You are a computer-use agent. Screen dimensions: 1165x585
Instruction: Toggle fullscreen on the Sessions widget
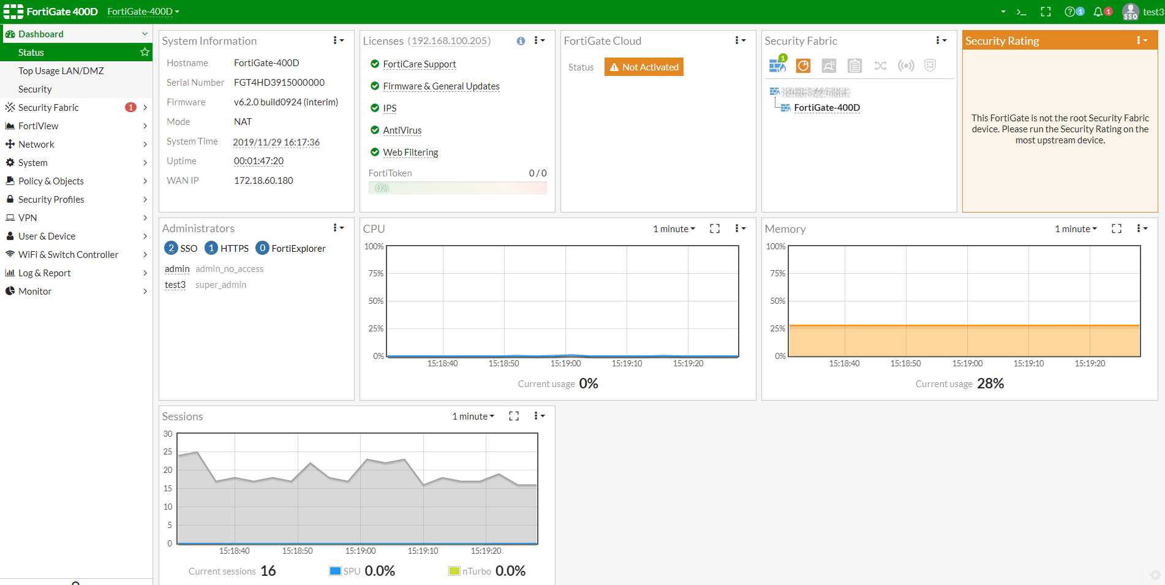click(514, 416)
